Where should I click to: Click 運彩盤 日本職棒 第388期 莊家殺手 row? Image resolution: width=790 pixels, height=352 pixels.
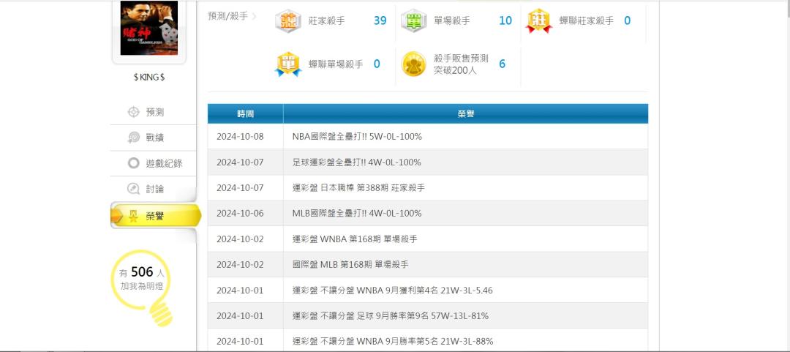(428, 187)
